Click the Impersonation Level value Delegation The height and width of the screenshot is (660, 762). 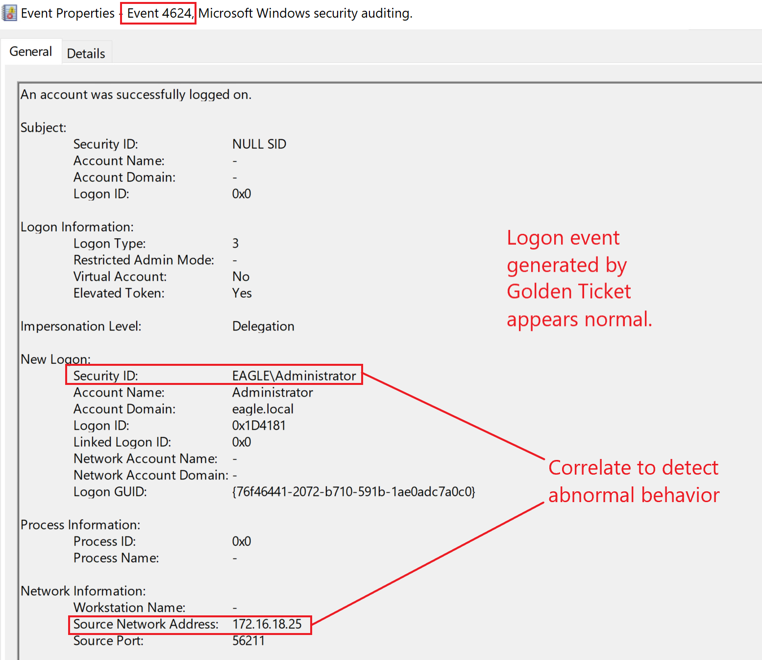tap(263, 327)
